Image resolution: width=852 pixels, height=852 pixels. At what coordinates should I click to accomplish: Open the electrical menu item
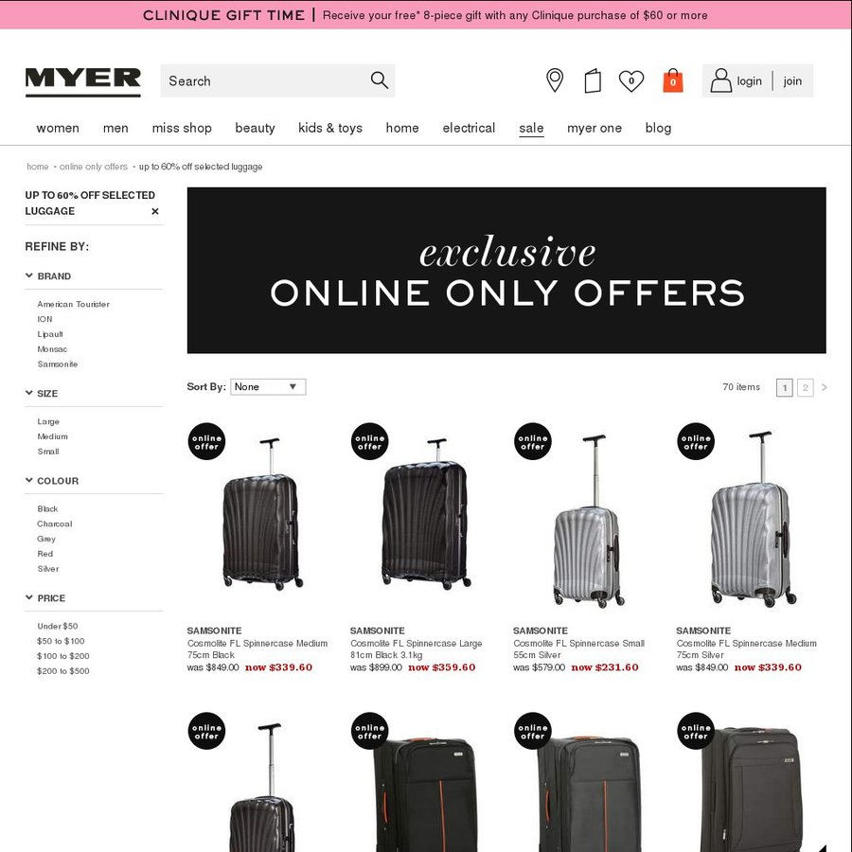pos(469,128)
